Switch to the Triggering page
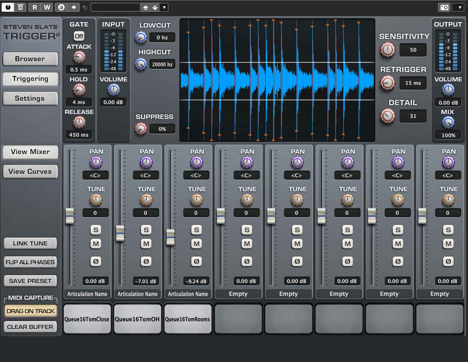The height and width of the screenshot is (362, 468). coord(30,79)
